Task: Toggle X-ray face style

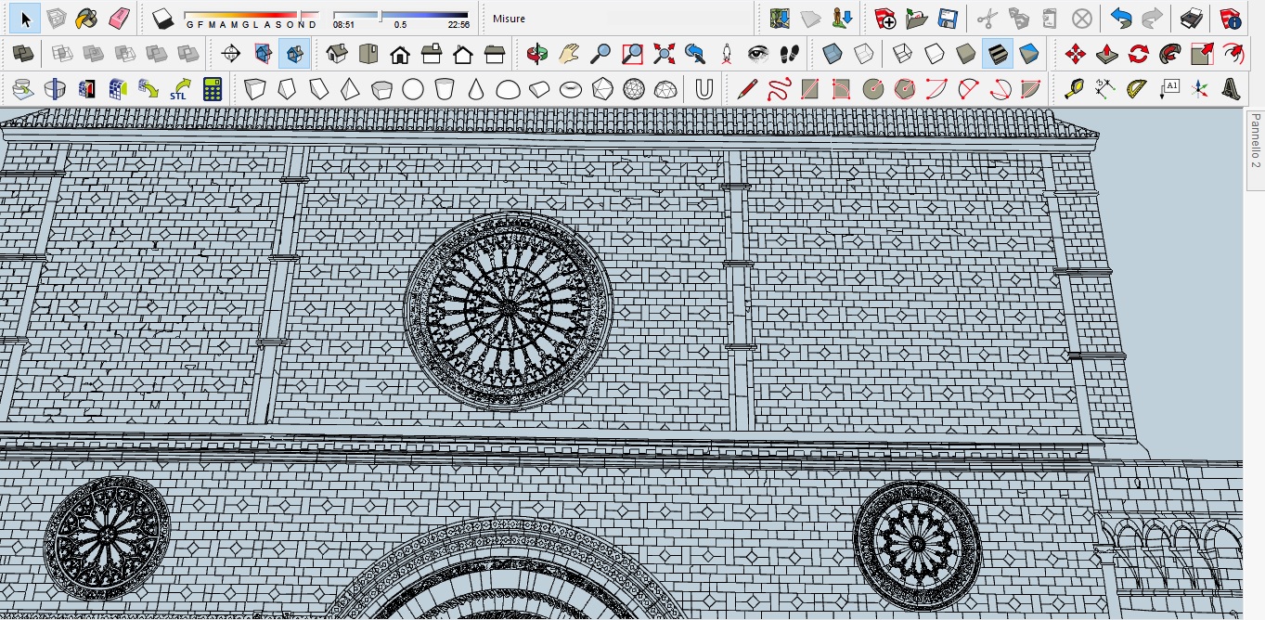Action: pyautogui.click(x=833, y=54)
